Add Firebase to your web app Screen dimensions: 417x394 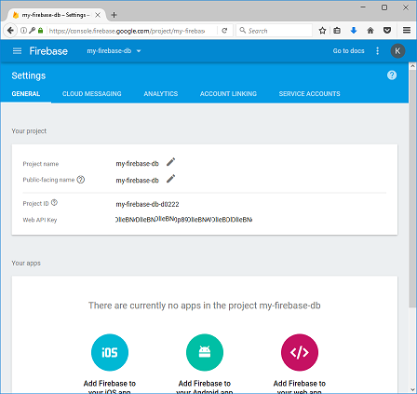coord(300,352)
